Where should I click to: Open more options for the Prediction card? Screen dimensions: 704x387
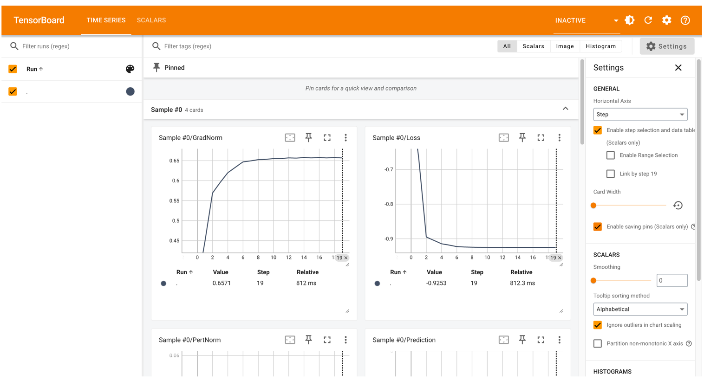560,340
